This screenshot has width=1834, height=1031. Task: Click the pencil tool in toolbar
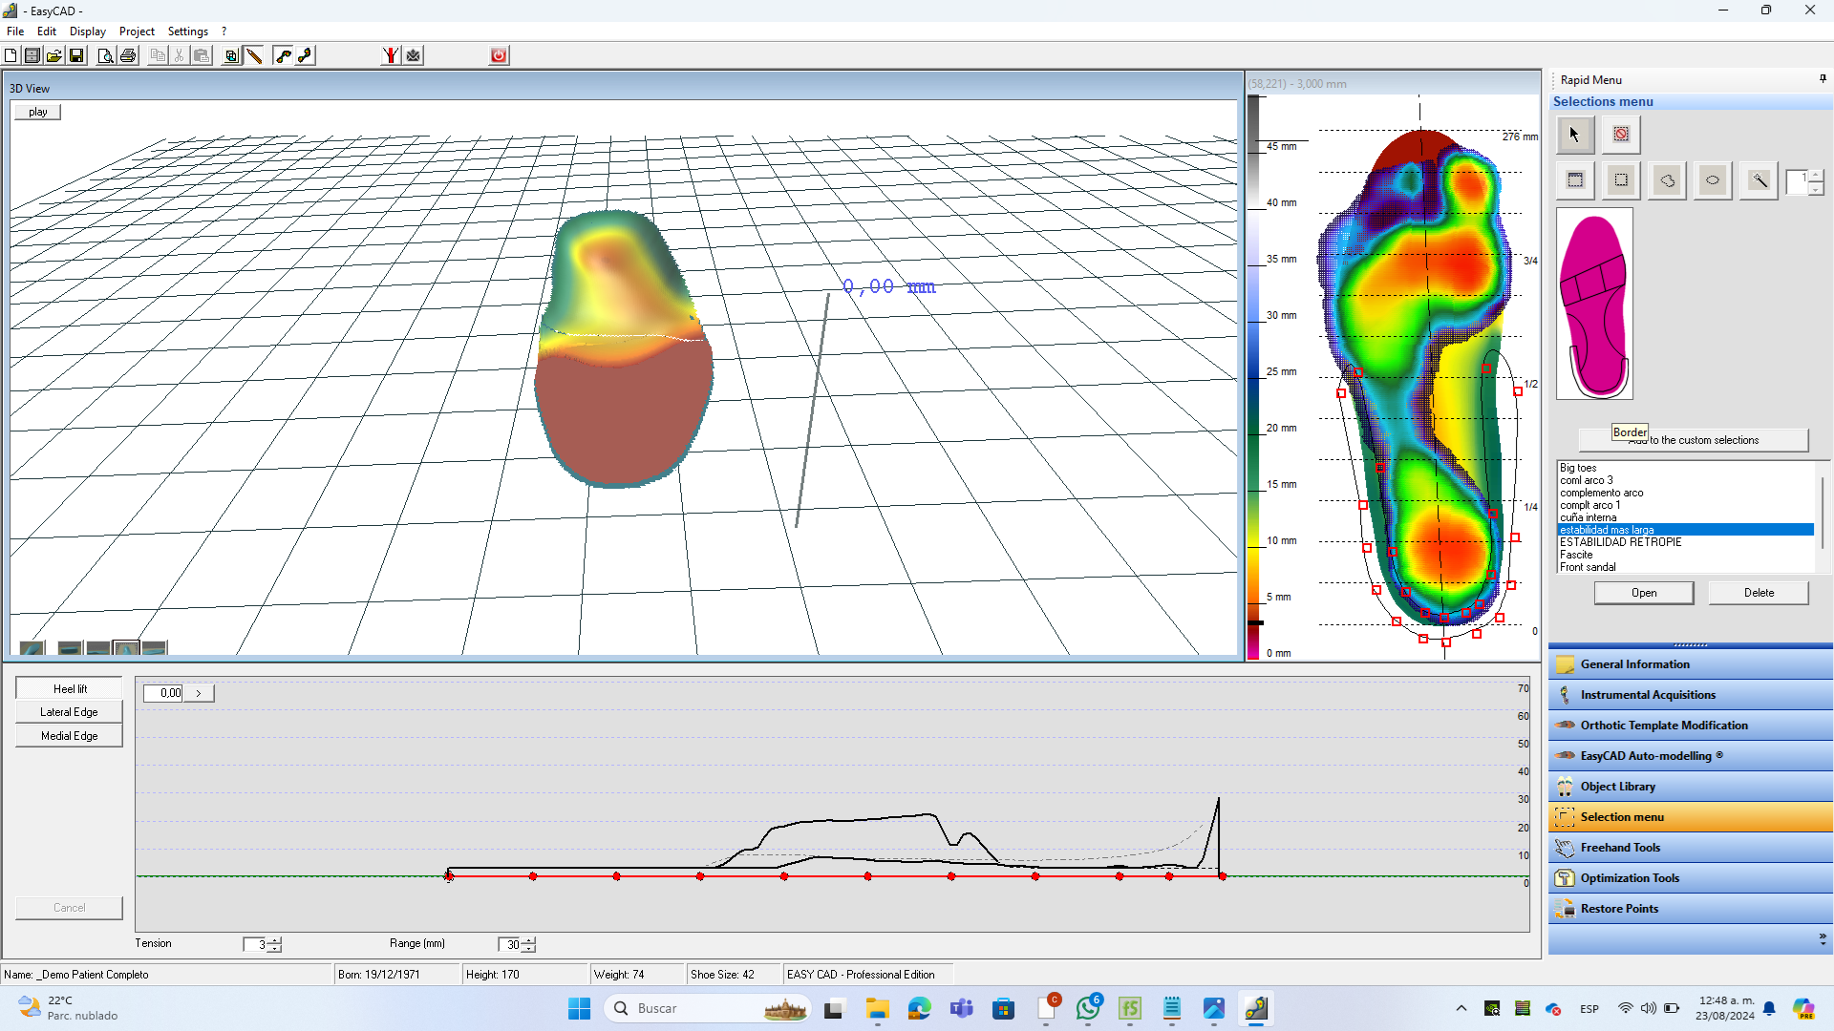point(254,55)
